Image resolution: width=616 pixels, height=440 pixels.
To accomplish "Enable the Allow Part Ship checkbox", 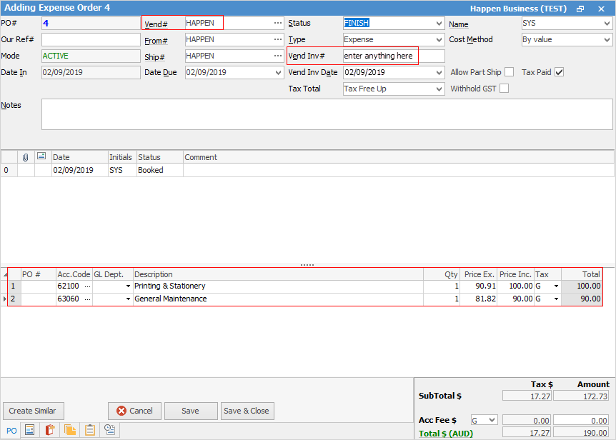I will (x=510, y=72).
